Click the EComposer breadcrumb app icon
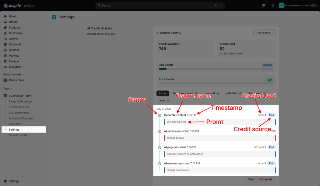Image resolution: width=320 pixels, height=186 pixels. [54, 17]
